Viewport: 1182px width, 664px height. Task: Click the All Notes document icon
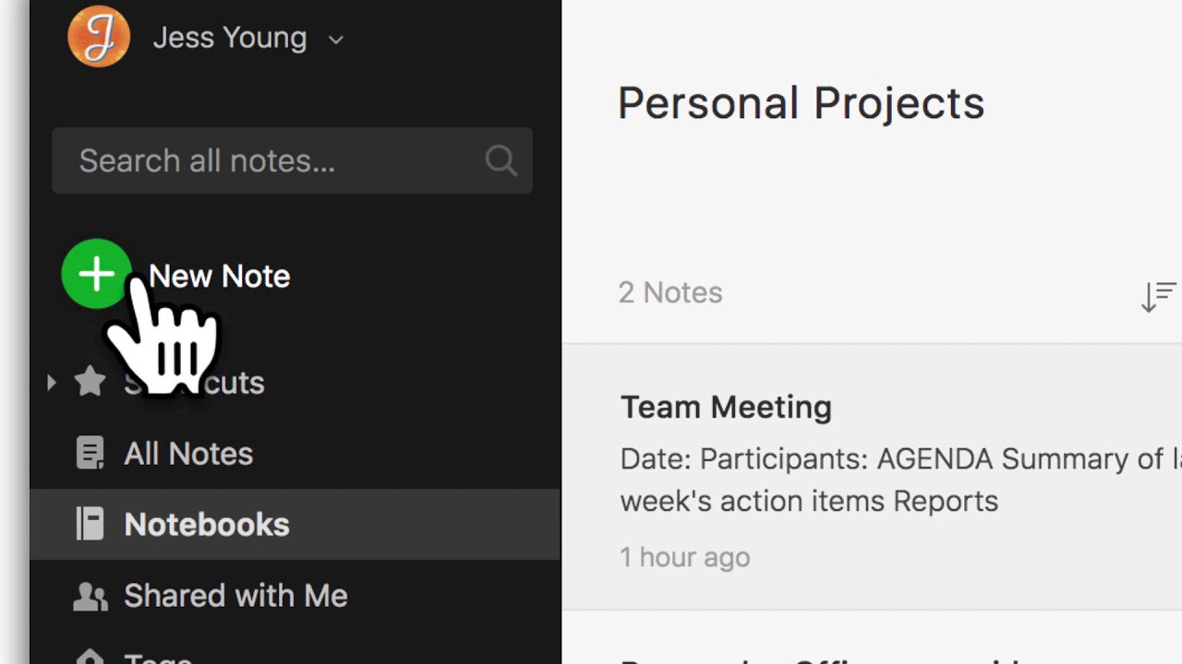pyautogui.click(x=90, y=453)
